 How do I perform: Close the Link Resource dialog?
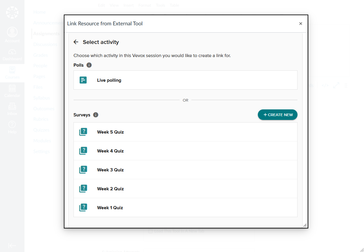pyautogui.click(x=301, y=24)
